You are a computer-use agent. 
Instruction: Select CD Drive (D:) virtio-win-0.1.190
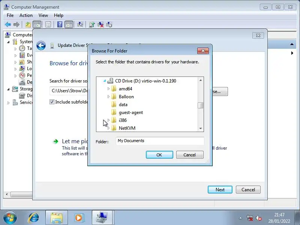point(145,81)
